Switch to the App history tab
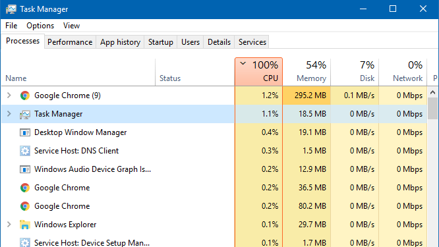The width and height of the screenshot is (439, 247). [120, 42]
